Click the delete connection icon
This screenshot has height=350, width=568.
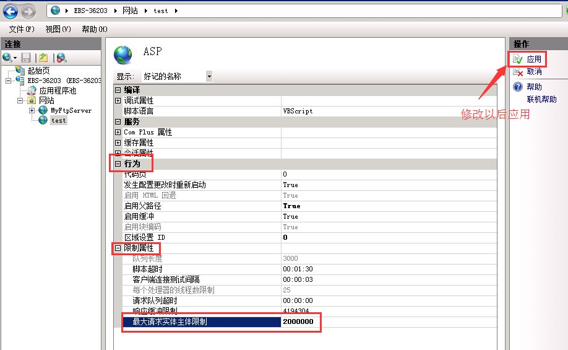(x=61, y=58)
